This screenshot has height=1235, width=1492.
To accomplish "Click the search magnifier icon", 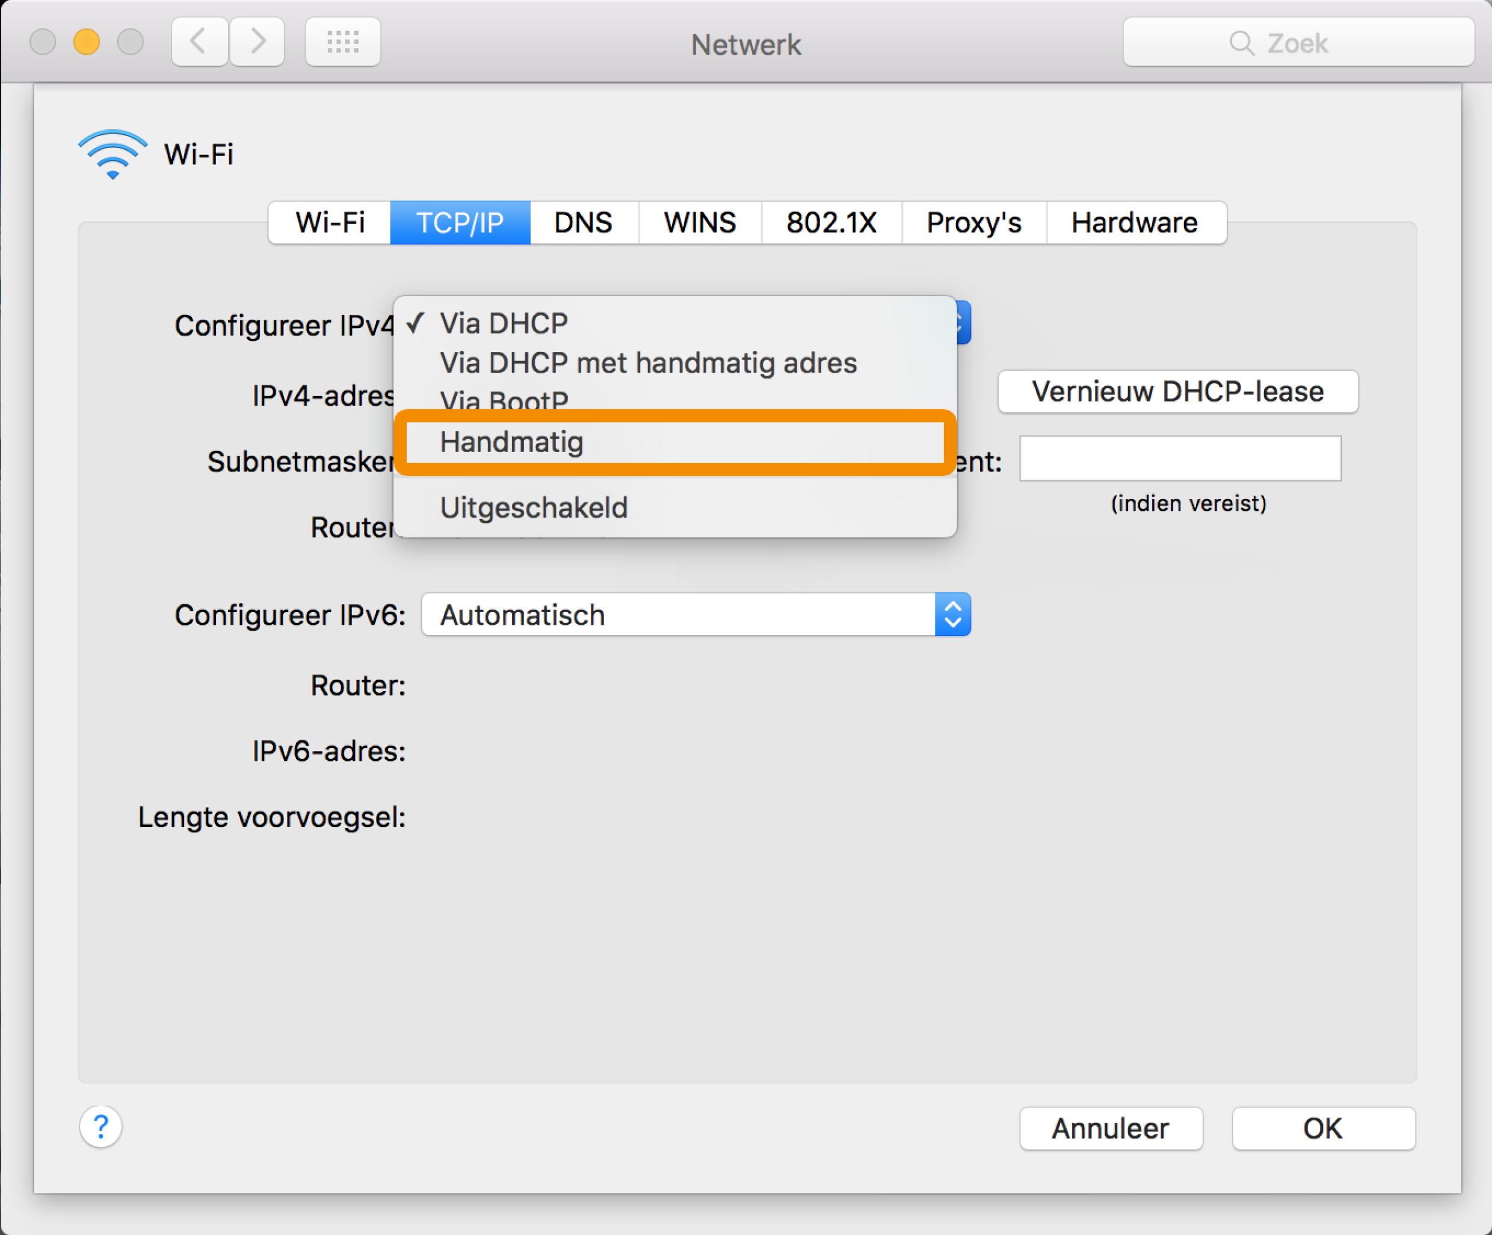I will [1241, 43].
